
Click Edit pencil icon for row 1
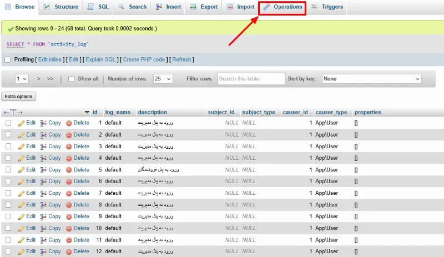click(21, 123)
